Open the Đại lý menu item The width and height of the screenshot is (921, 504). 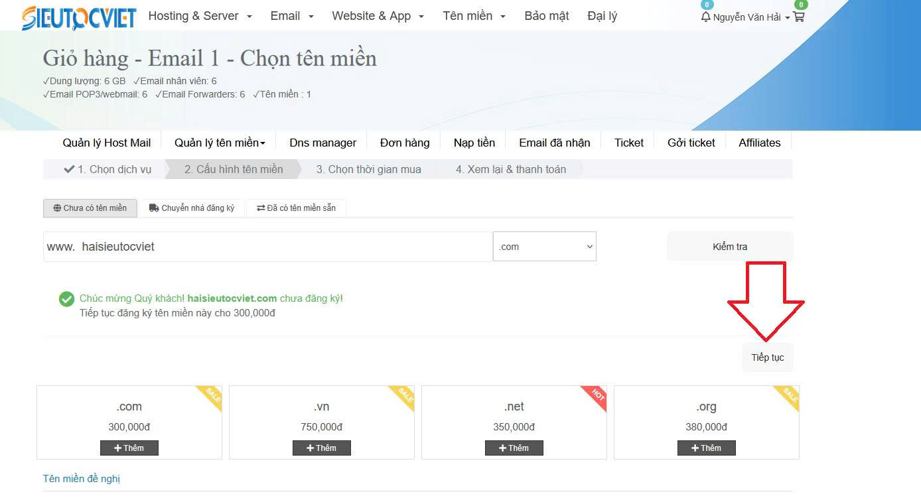pyautogui.click(x=602, y=16)
